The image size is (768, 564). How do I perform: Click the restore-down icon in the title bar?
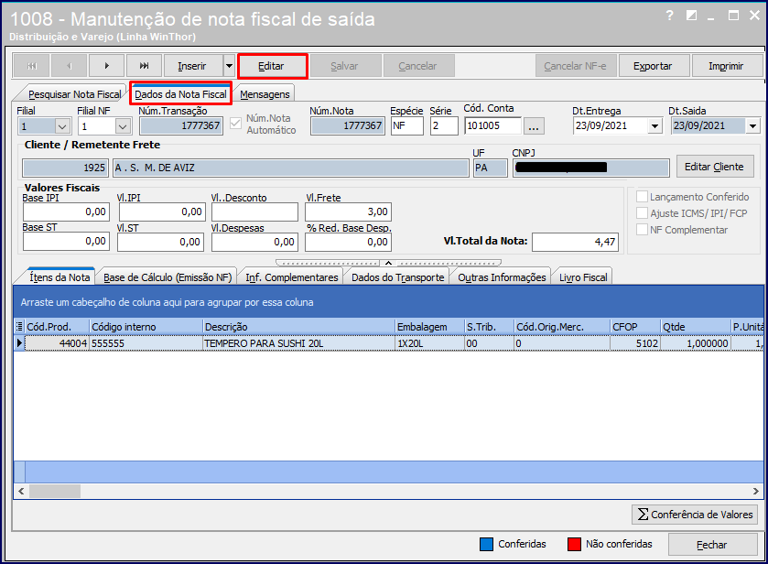[x=691, y=16]
